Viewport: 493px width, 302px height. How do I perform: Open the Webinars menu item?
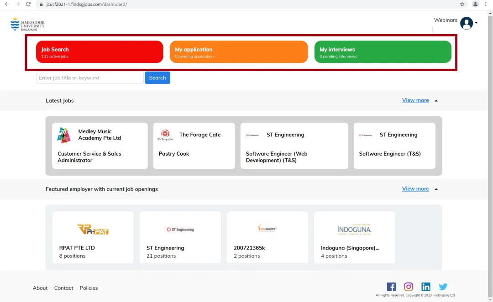(x=446, y=20)
